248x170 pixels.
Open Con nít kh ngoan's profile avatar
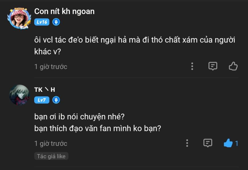[x=19, y=18]
